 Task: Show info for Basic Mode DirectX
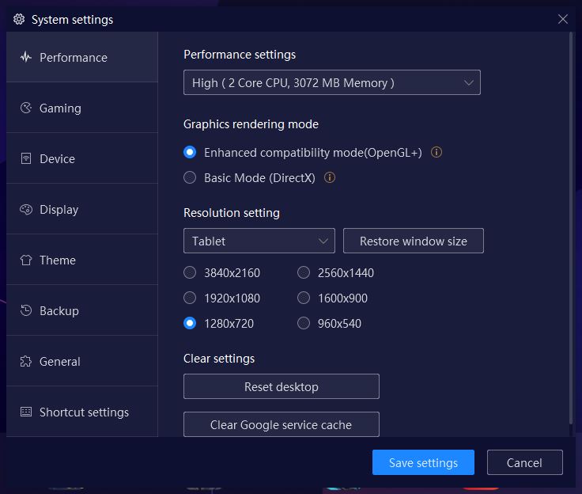tap(330, 177)
